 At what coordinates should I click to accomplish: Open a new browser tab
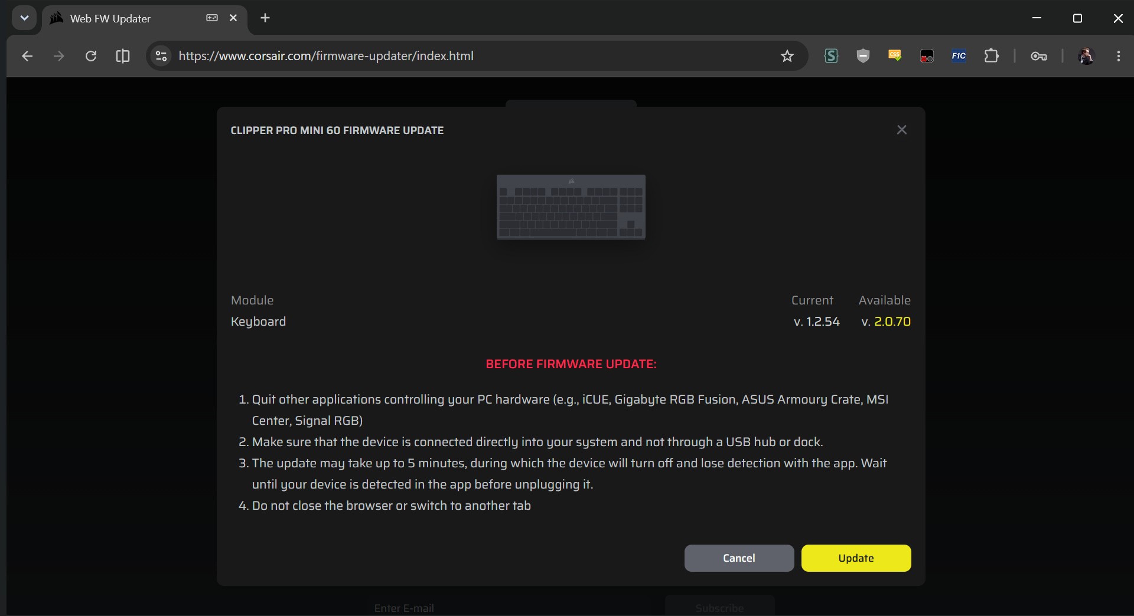tap(265, 18)
